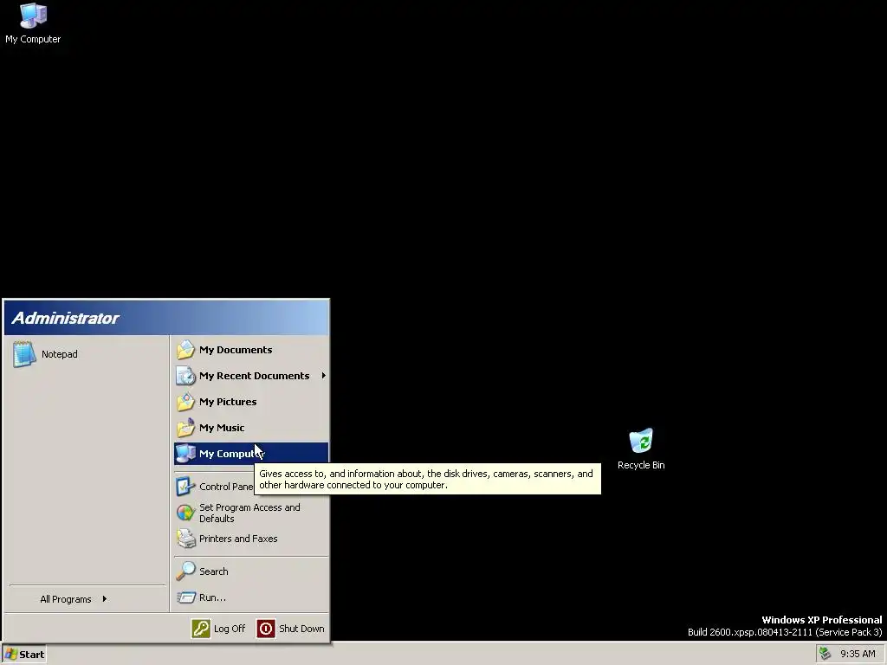The height and width of the screenshot is (665, 887).
Task: Click the Shut Down label
Action: (301, 629)
